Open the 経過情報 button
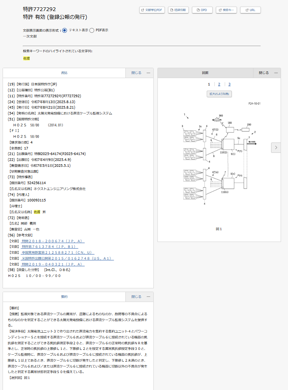Screen dimensions: 288x390 click(x=178, y=10)
